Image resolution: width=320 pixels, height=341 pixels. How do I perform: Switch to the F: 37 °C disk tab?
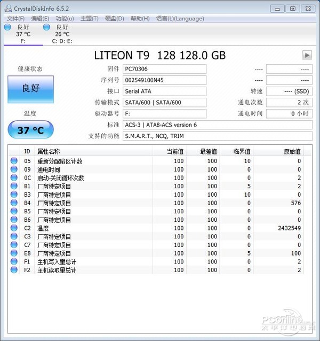pyautogui.click(x=23, y=34)
